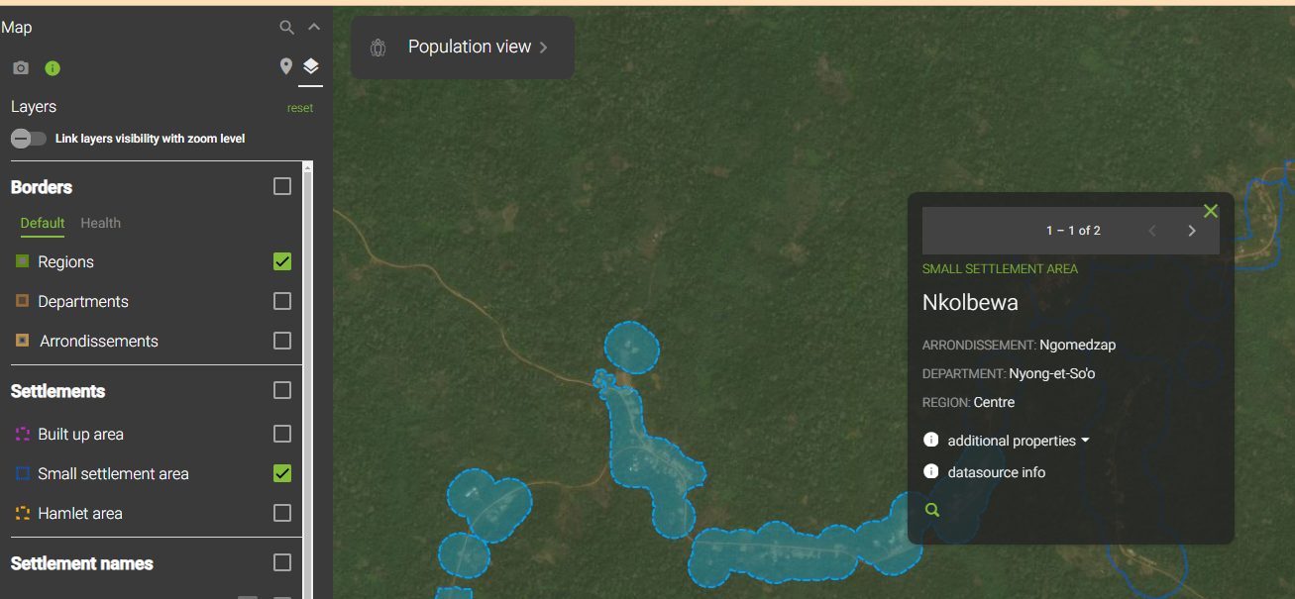Click the layers list vertical scrollbar
This screenshot has height=599, width=1295.
pos(308,381)
